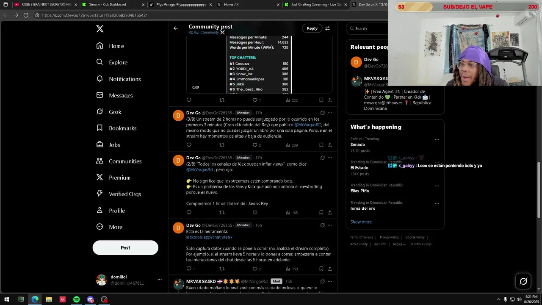Open Grok explain on the (3/8) post

322,113
